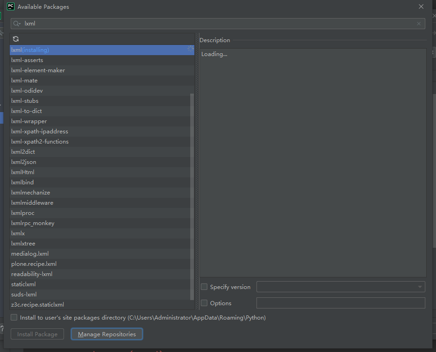Enable the Options checkbox
The height and width of the screenshot is (352, 436).
[x=204, y=303]
